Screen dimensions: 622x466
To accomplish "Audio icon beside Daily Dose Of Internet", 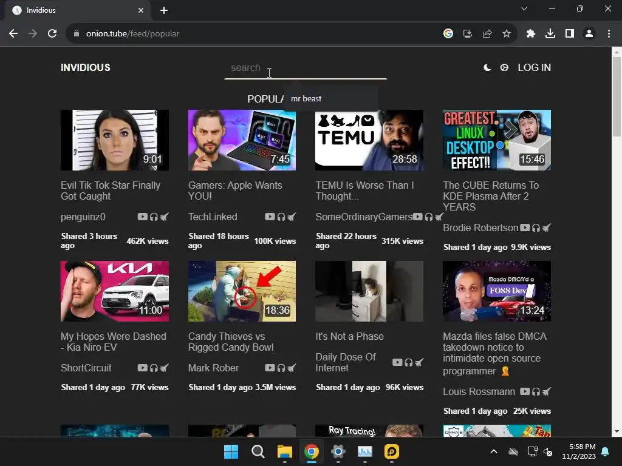I will pos(409,362).
